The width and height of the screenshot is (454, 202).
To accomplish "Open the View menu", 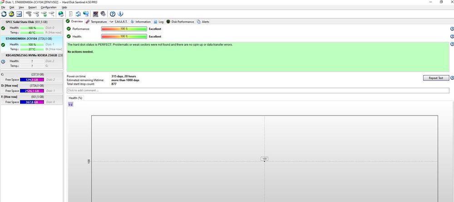I will click(21, 7).
